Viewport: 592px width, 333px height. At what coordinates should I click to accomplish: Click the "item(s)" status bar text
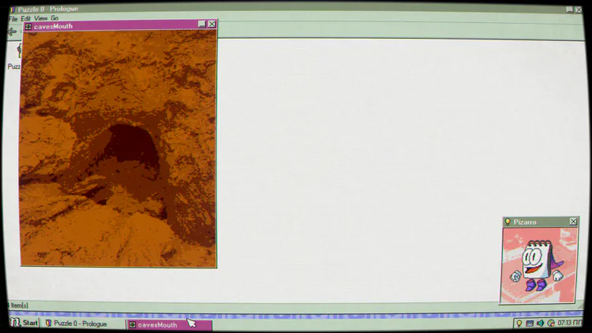[19, 305]
